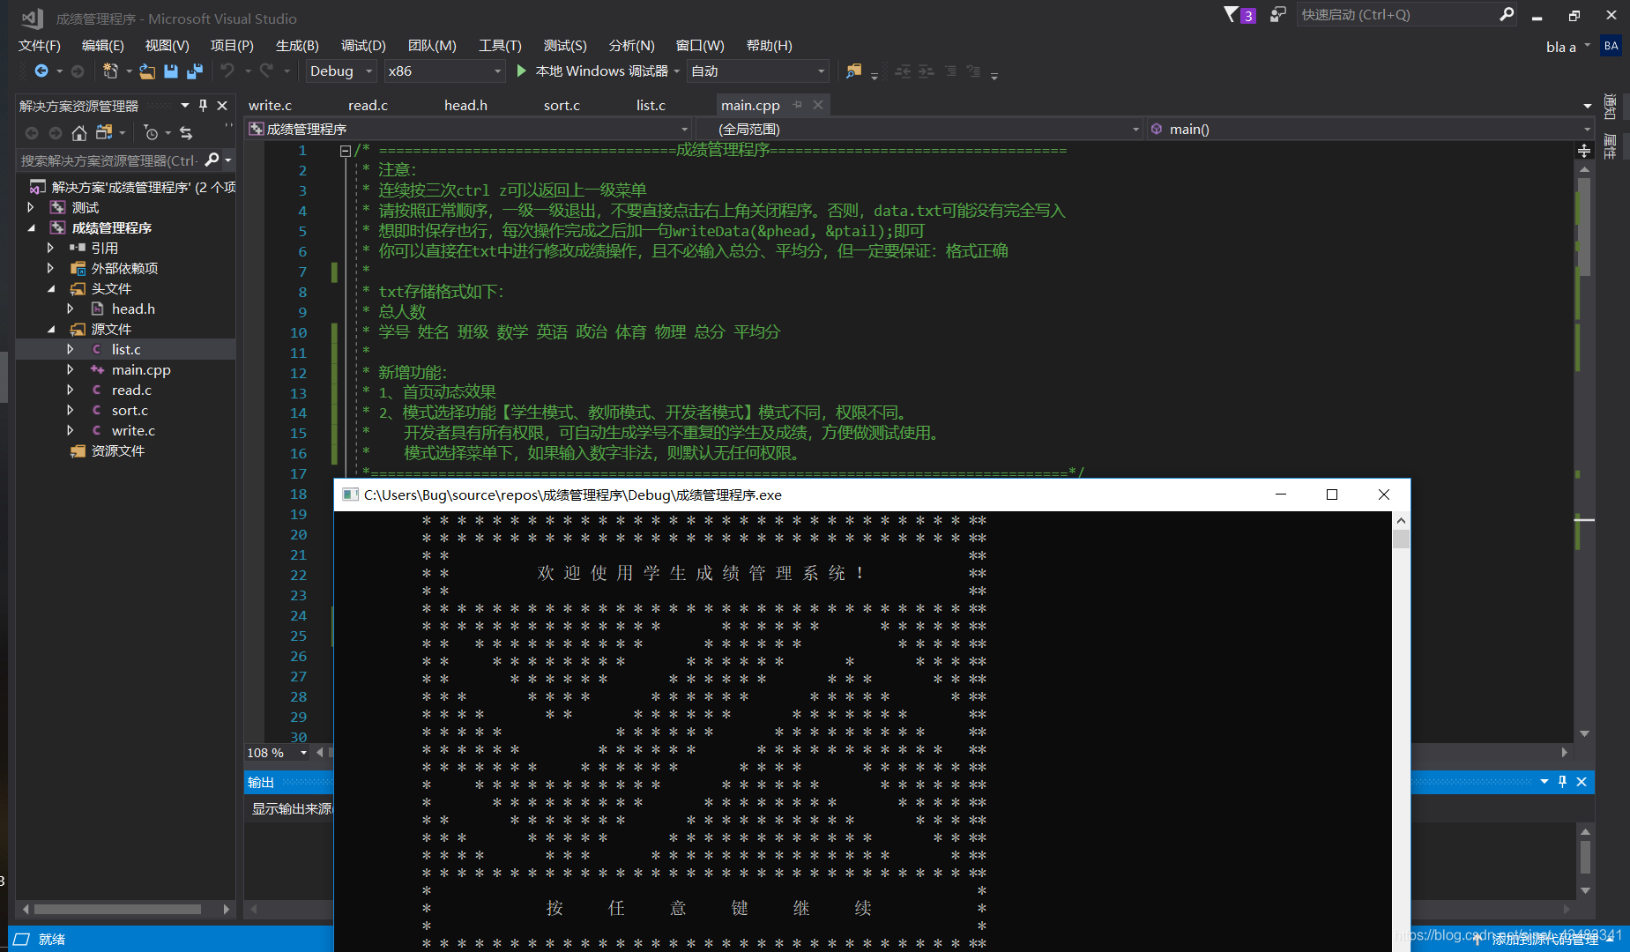Image resolution: width=1630 pixels, height=952 pixels.
Task: Click the Save All icon
Action: (195, 71)
